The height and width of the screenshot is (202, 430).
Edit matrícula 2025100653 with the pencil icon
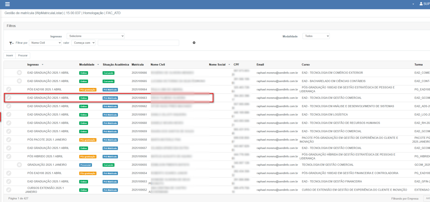(x=9, y=182)
